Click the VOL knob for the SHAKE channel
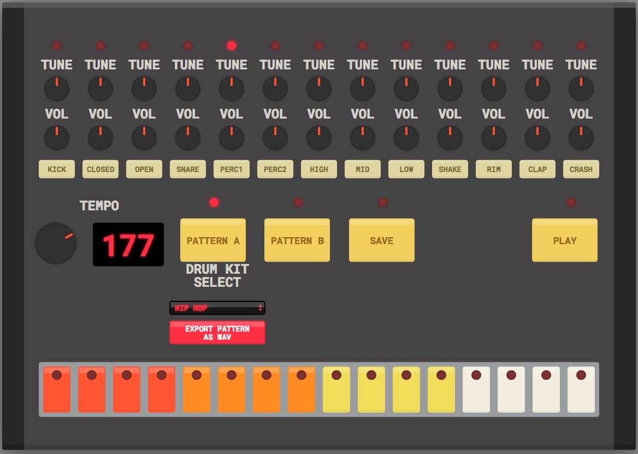Image resolution: width=638 pixels, height=454 pixels. [450, 138]
